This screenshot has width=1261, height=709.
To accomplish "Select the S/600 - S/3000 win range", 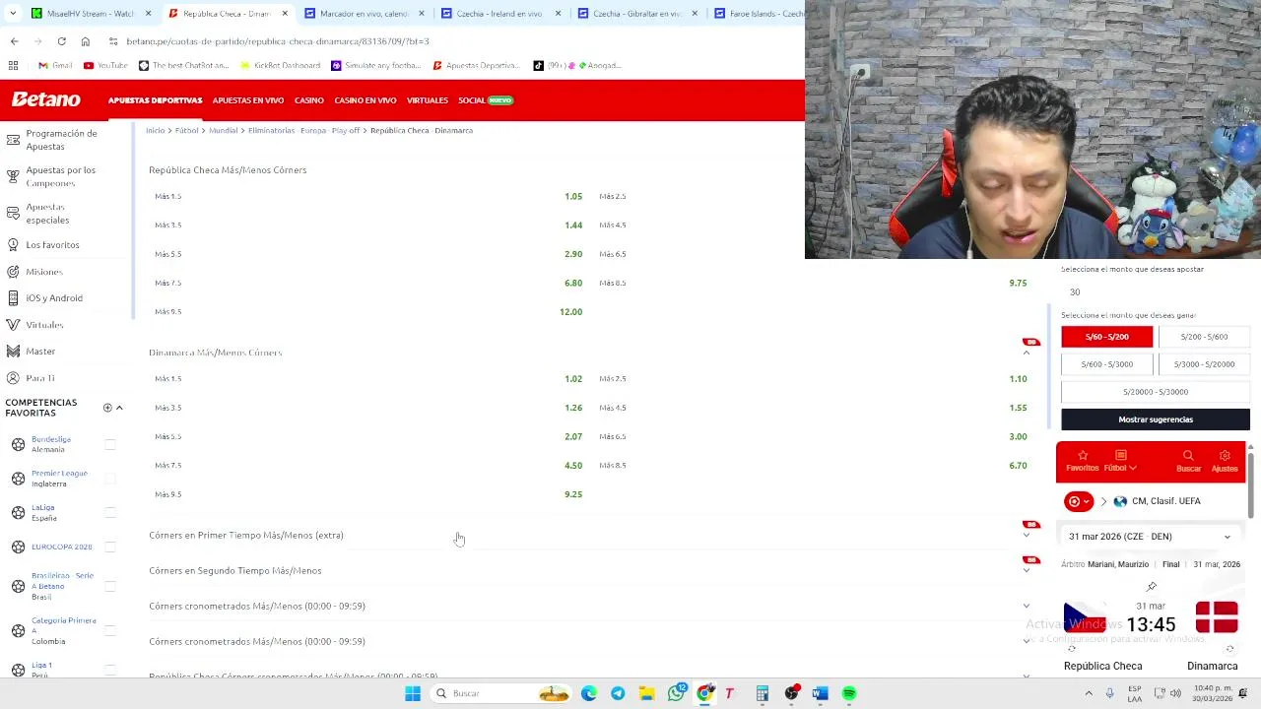I will pyautogui.click(x=1106, y=364).
